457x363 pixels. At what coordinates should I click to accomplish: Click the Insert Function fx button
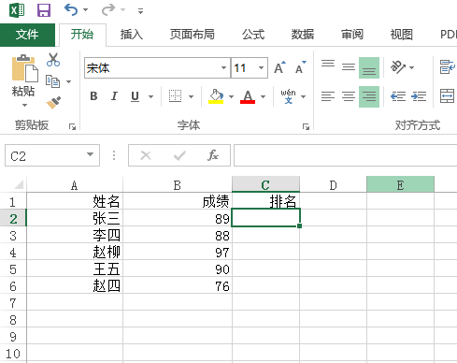(x=213, y=155)
